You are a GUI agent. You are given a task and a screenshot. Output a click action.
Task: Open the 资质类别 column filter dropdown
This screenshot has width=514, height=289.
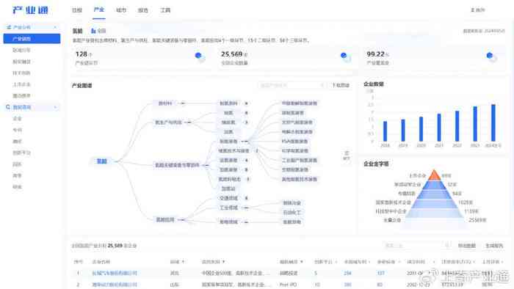223,262
